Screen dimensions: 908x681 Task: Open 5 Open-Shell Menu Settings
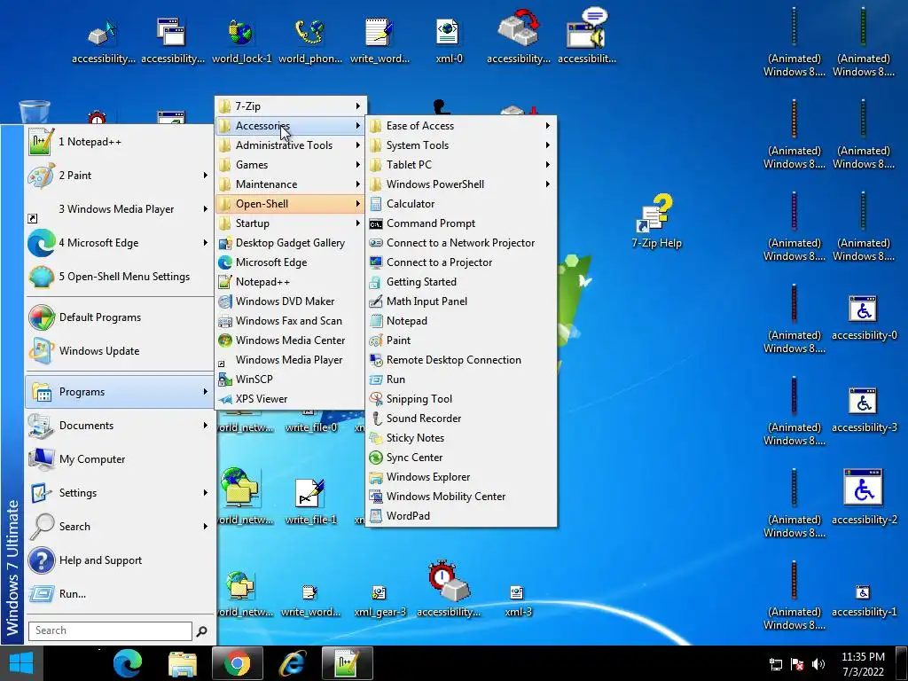120,277
